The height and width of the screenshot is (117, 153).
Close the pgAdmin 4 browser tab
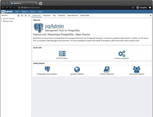point(36,3)
